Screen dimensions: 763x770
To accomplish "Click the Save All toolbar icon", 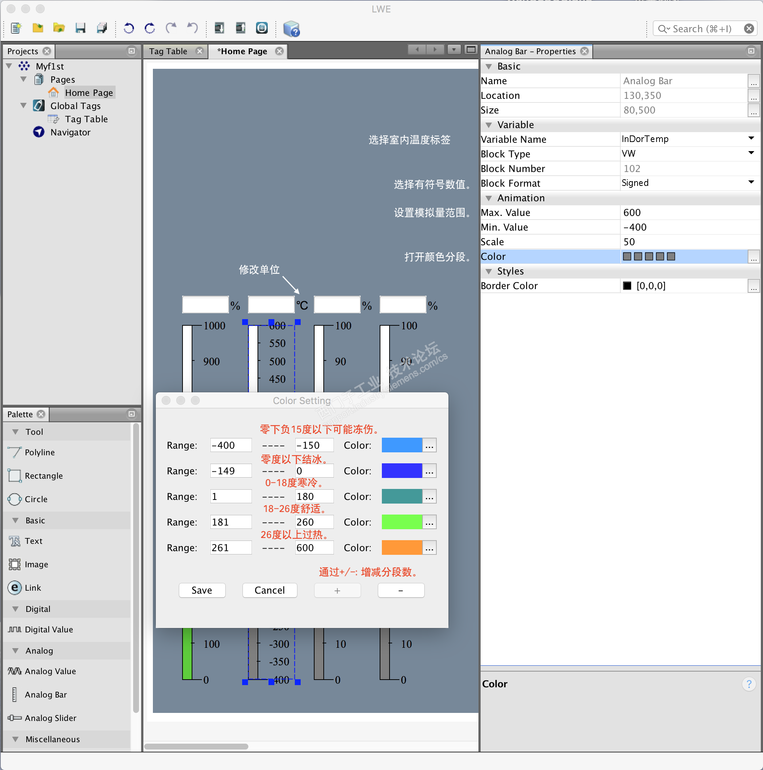I will coord(102,28).
